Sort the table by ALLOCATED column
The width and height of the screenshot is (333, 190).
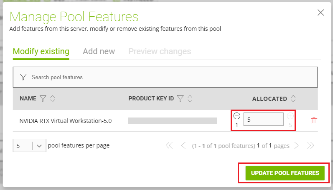pos(293,99)
